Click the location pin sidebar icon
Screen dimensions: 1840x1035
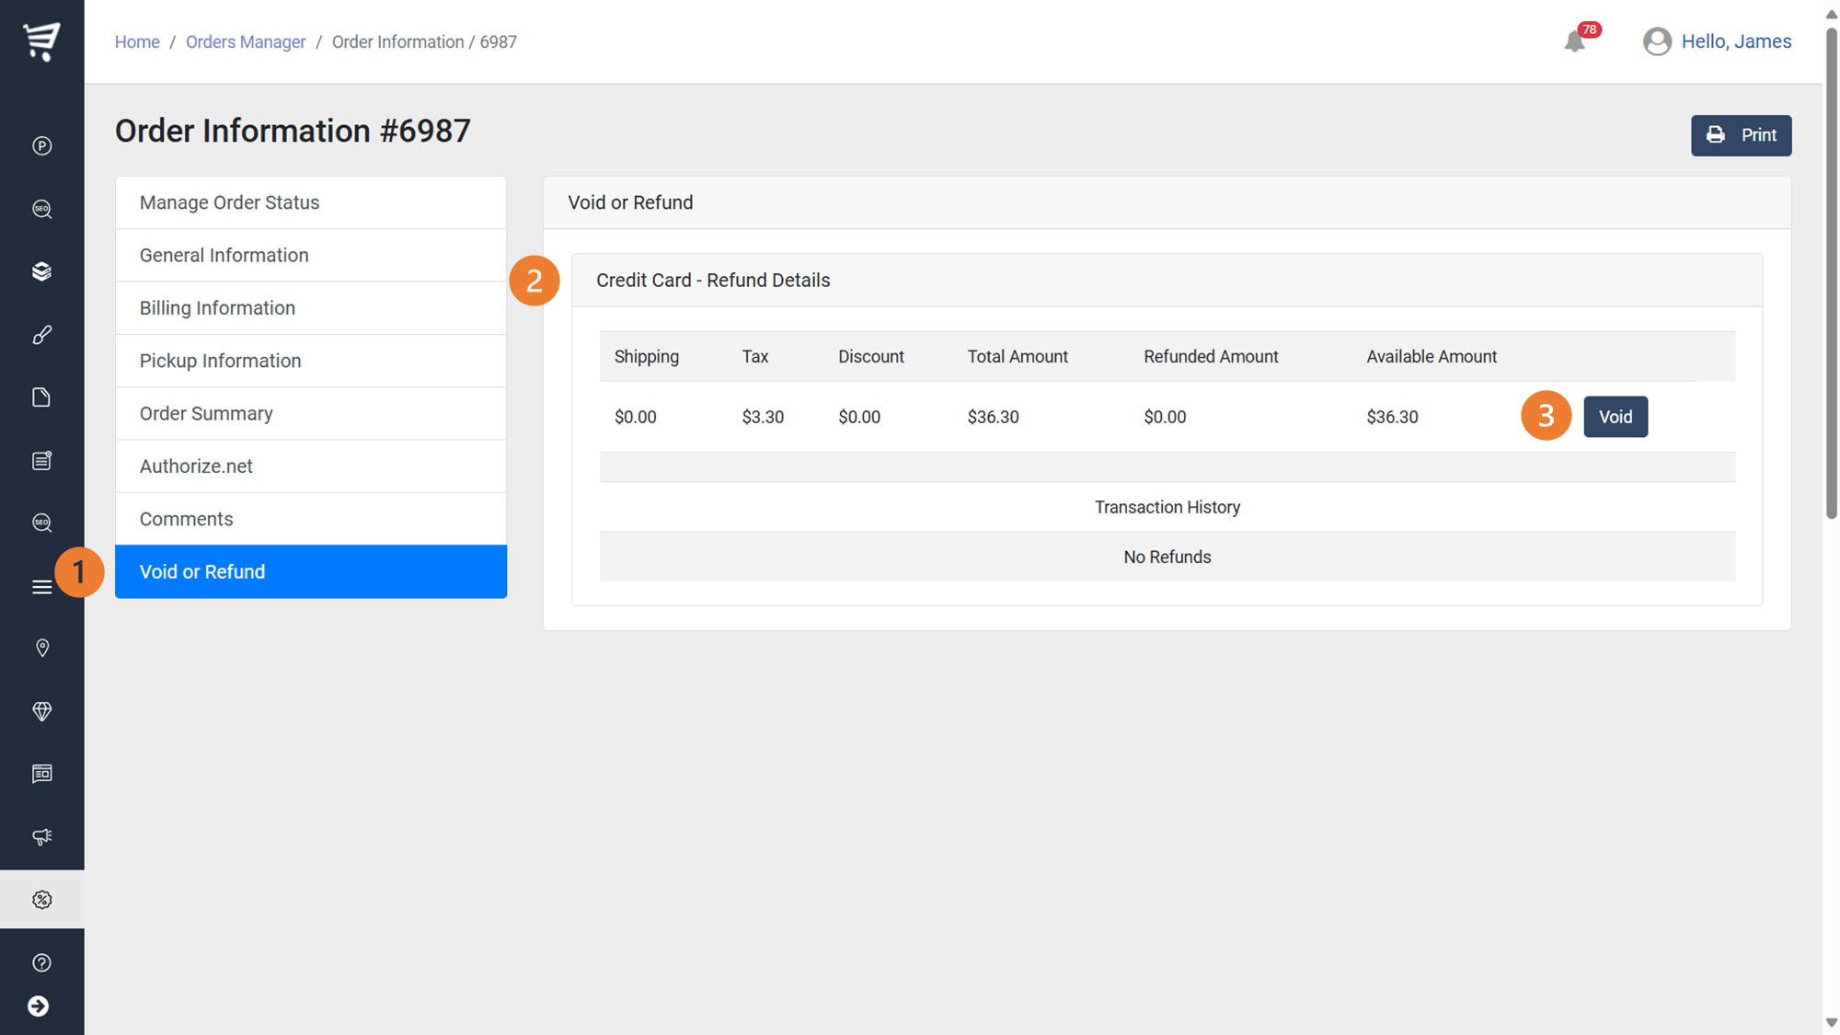tap(41, 649)
